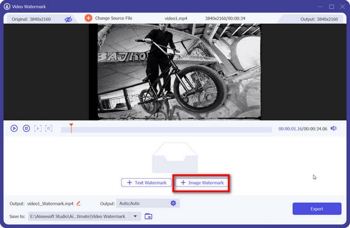Click the BMX video preview frame

point(174,72)
